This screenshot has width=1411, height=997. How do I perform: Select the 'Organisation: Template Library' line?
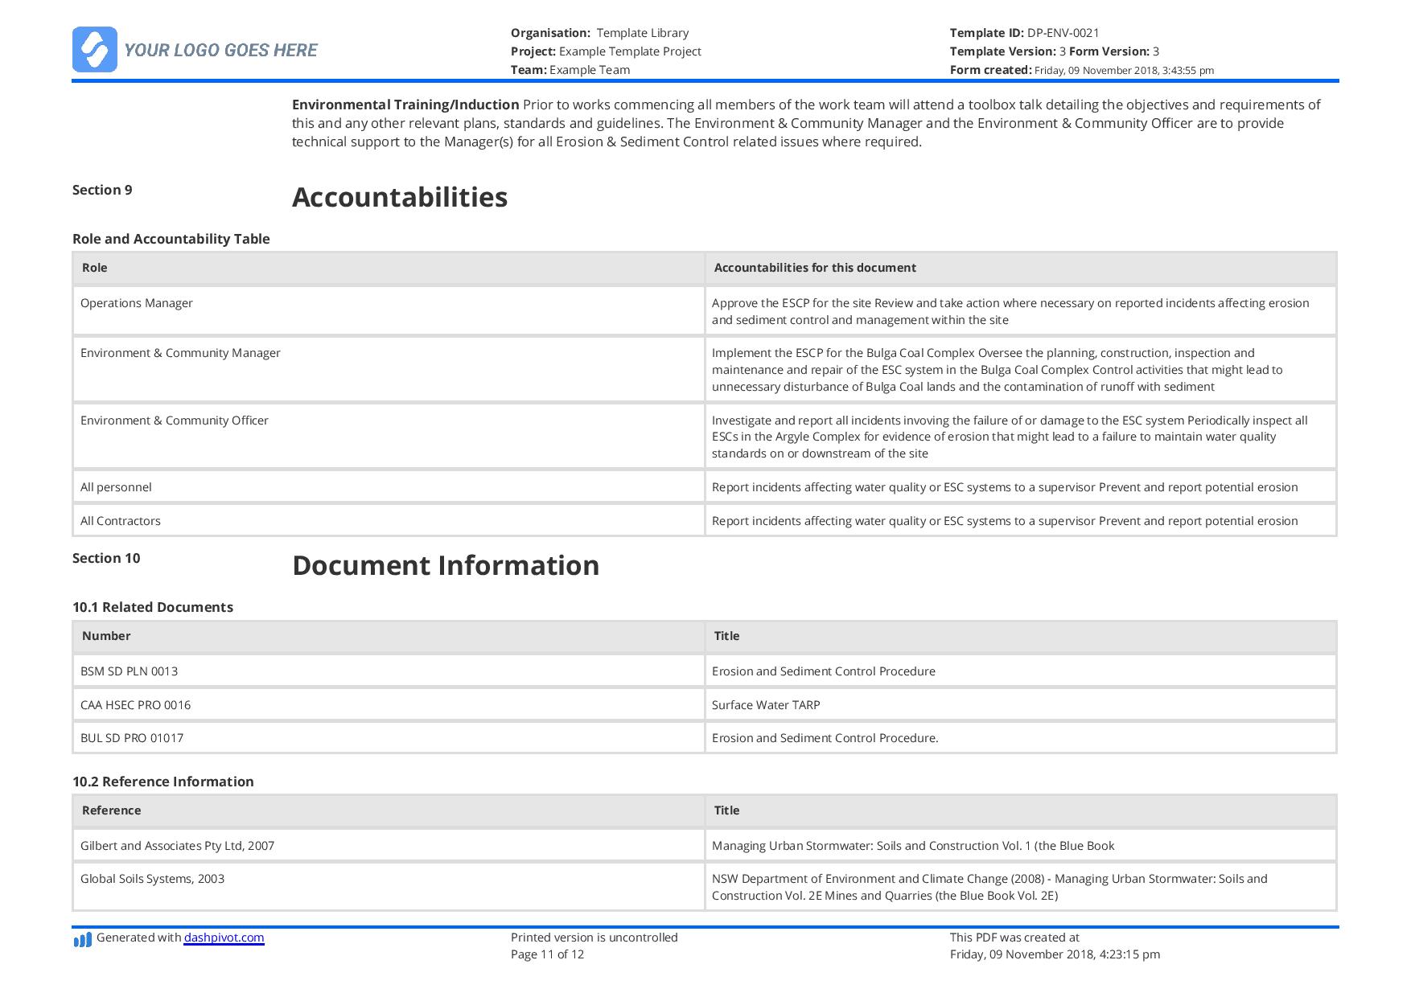pyautogui.click(x=599, y=33)
